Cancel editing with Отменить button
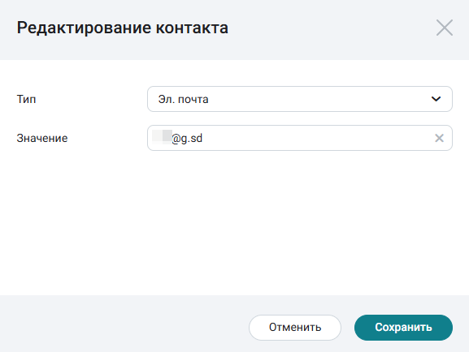 pos(294,328)
